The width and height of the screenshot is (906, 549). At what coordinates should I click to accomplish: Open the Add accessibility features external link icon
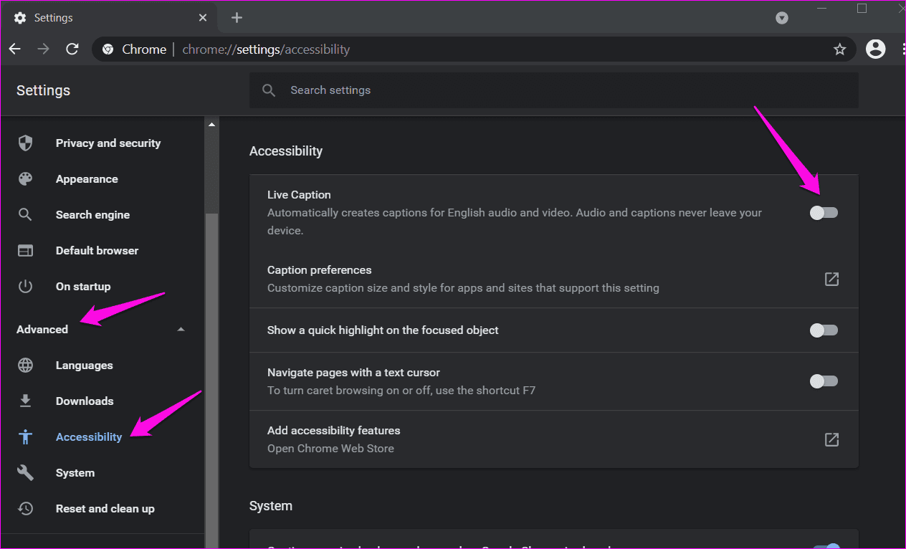pos(831,439)
